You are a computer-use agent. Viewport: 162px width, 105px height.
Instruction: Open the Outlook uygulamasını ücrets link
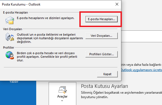click(141, 70)
